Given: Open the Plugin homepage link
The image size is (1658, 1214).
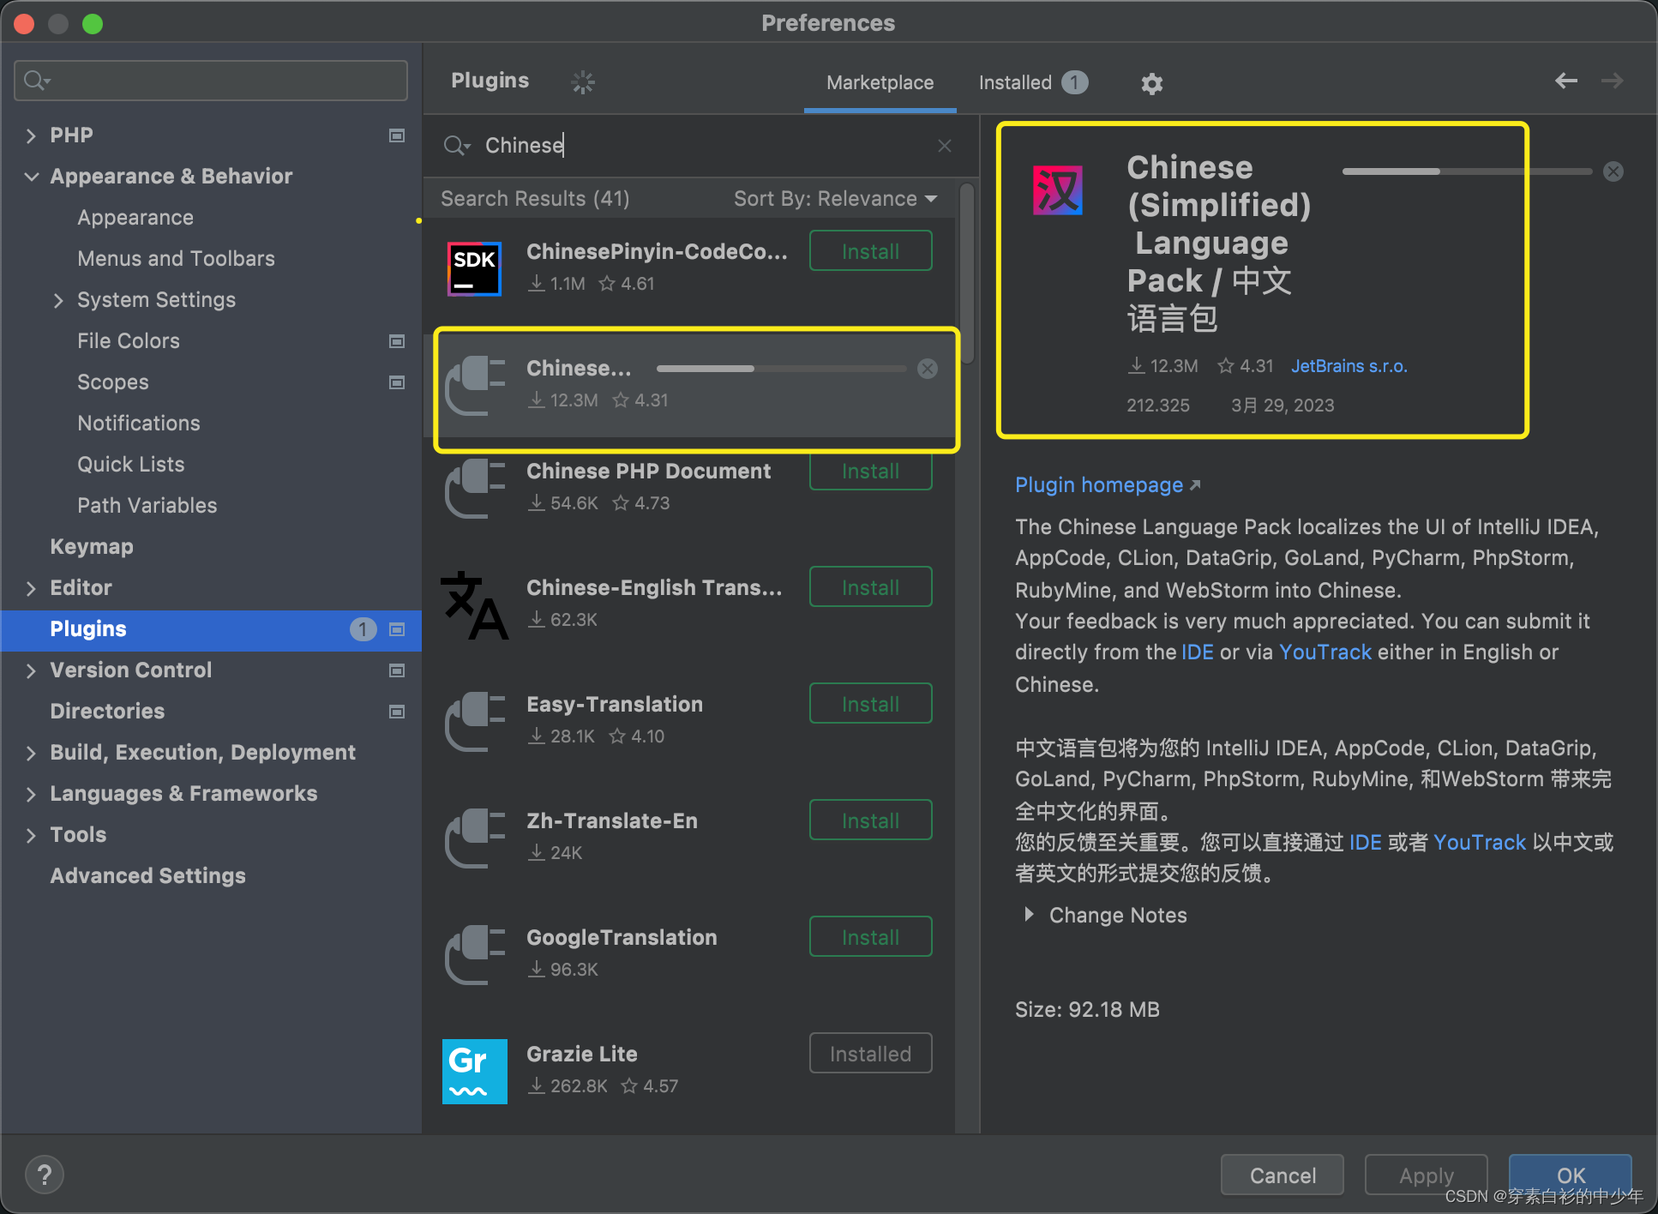Looking at the screenshot, I should pos(1100,484).
